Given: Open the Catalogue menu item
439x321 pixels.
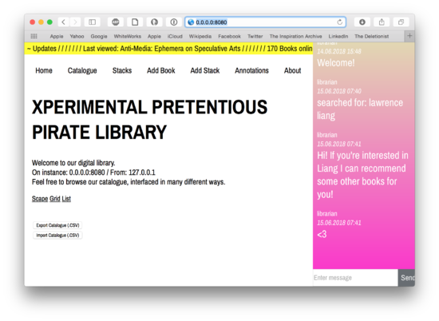Looking at the screenshot, I should tap(82, 70).
